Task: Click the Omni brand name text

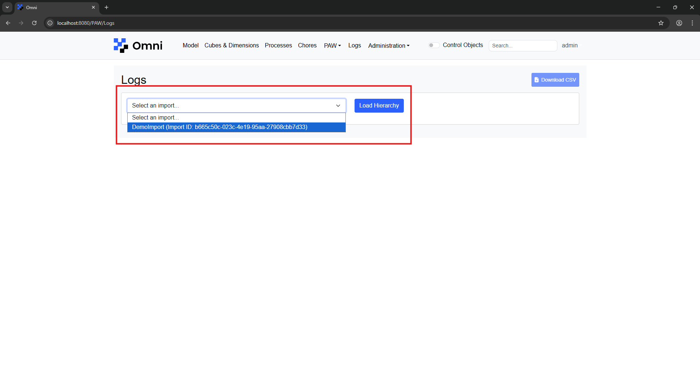Action: point(147,46)
